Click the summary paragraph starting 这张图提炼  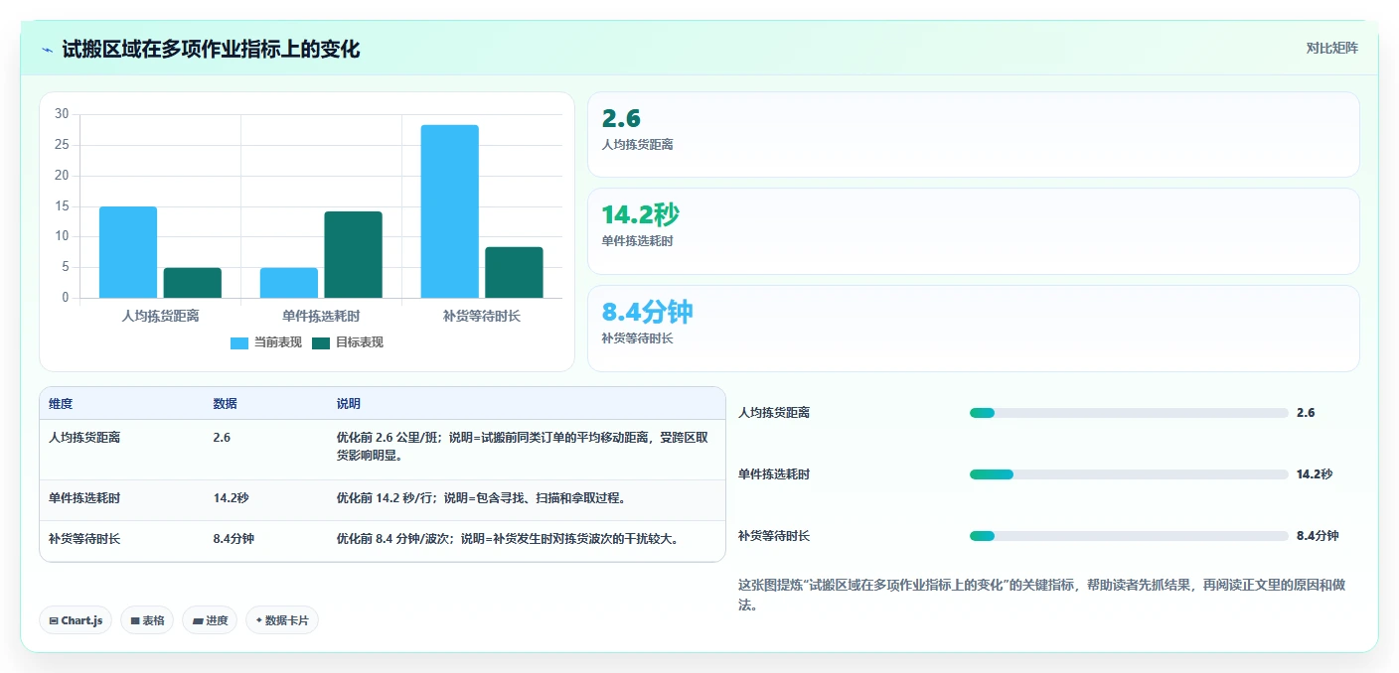click(1042, 595)
